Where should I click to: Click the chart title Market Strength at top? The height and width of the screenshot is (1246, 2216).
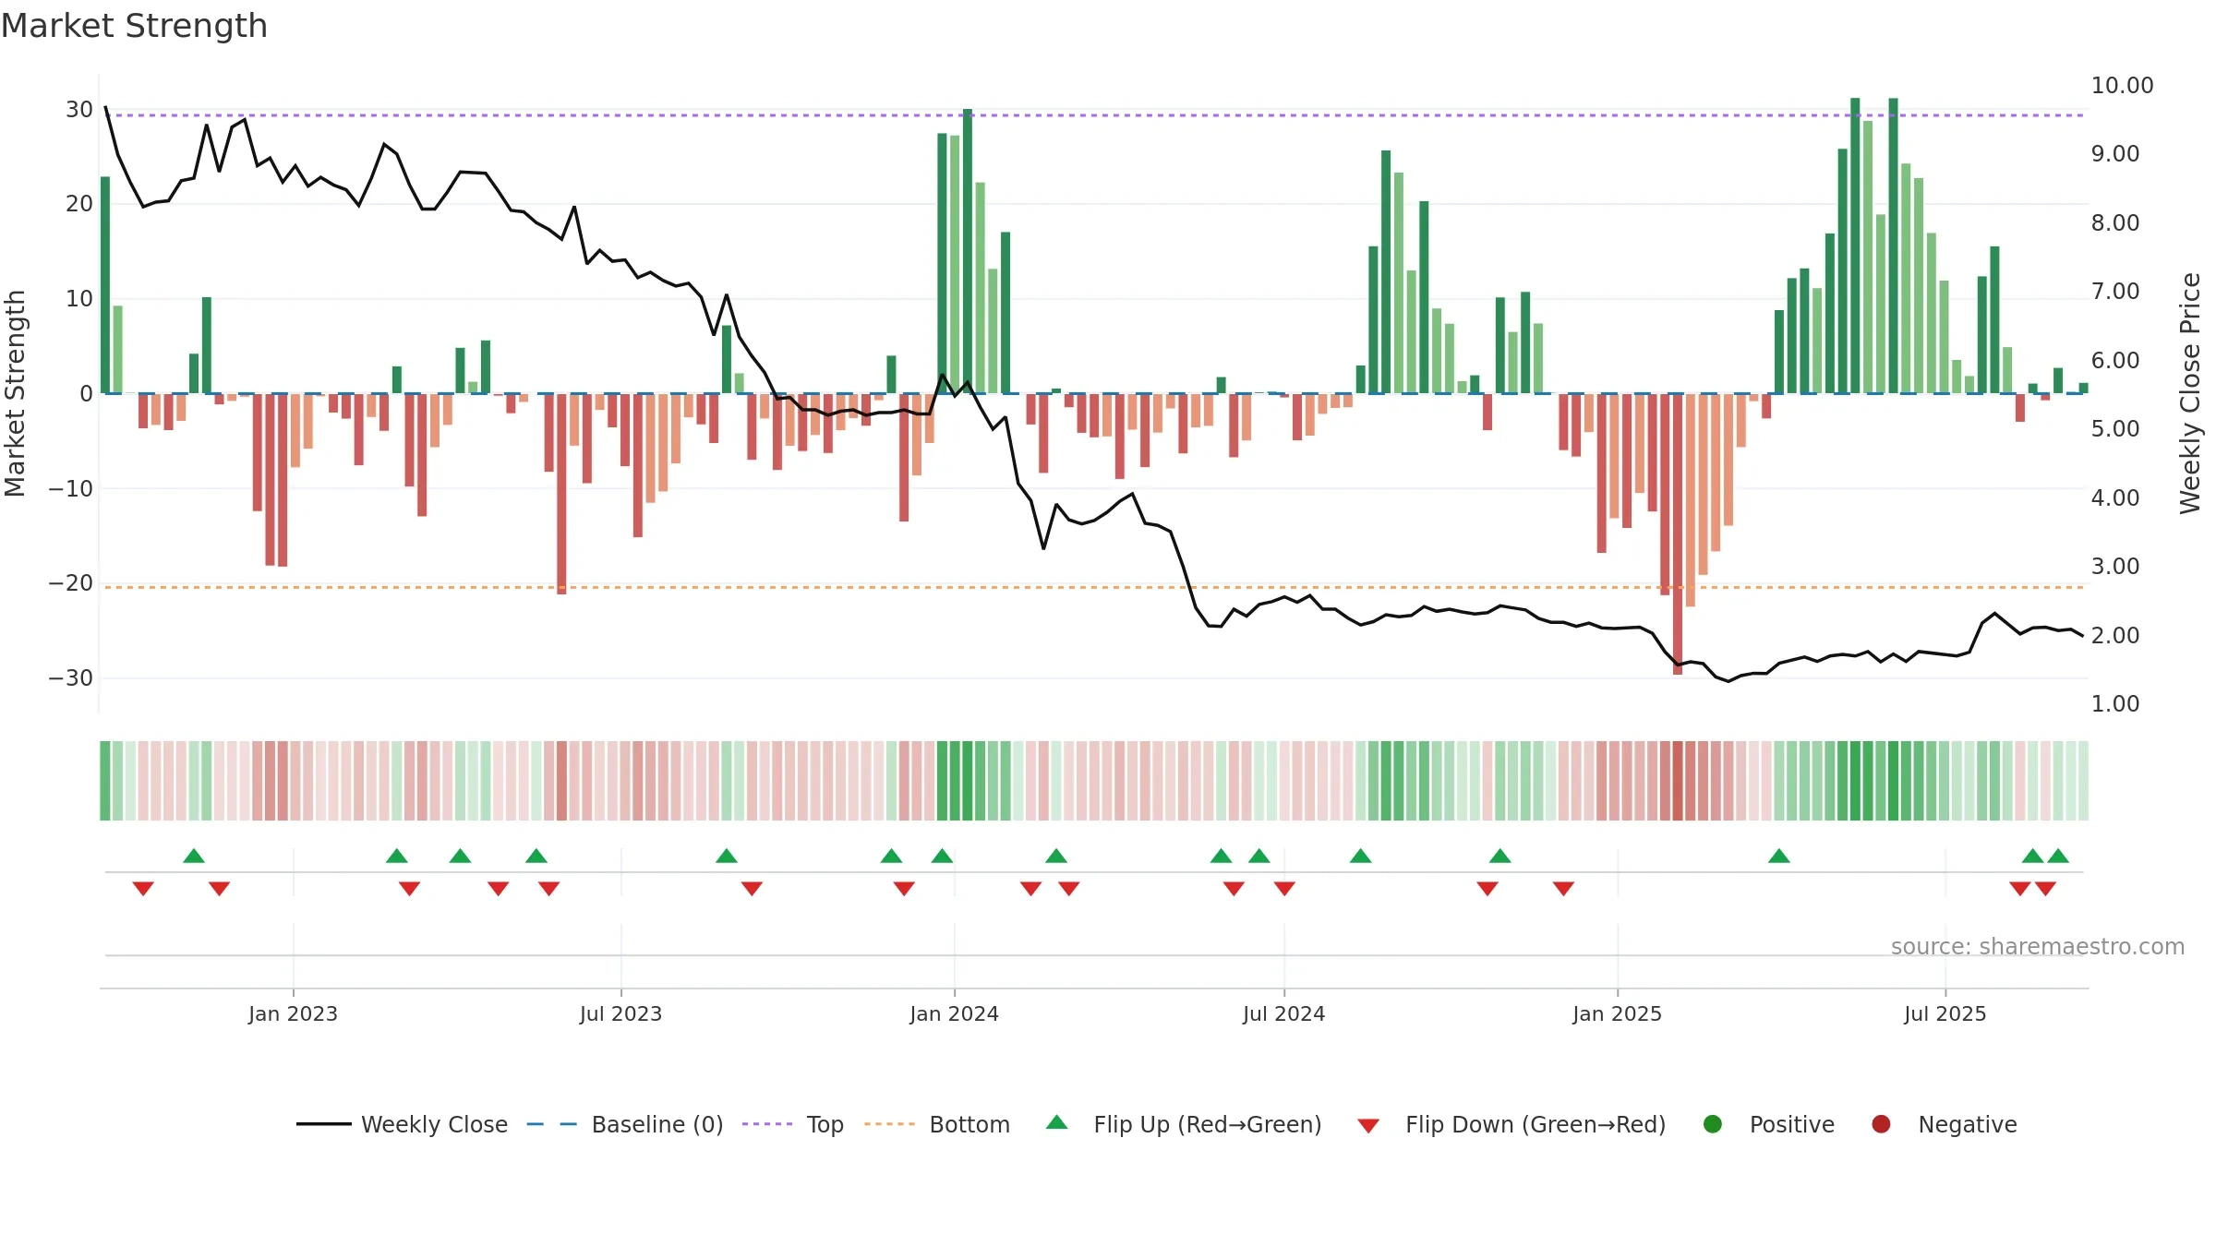(x=134, y=26)
